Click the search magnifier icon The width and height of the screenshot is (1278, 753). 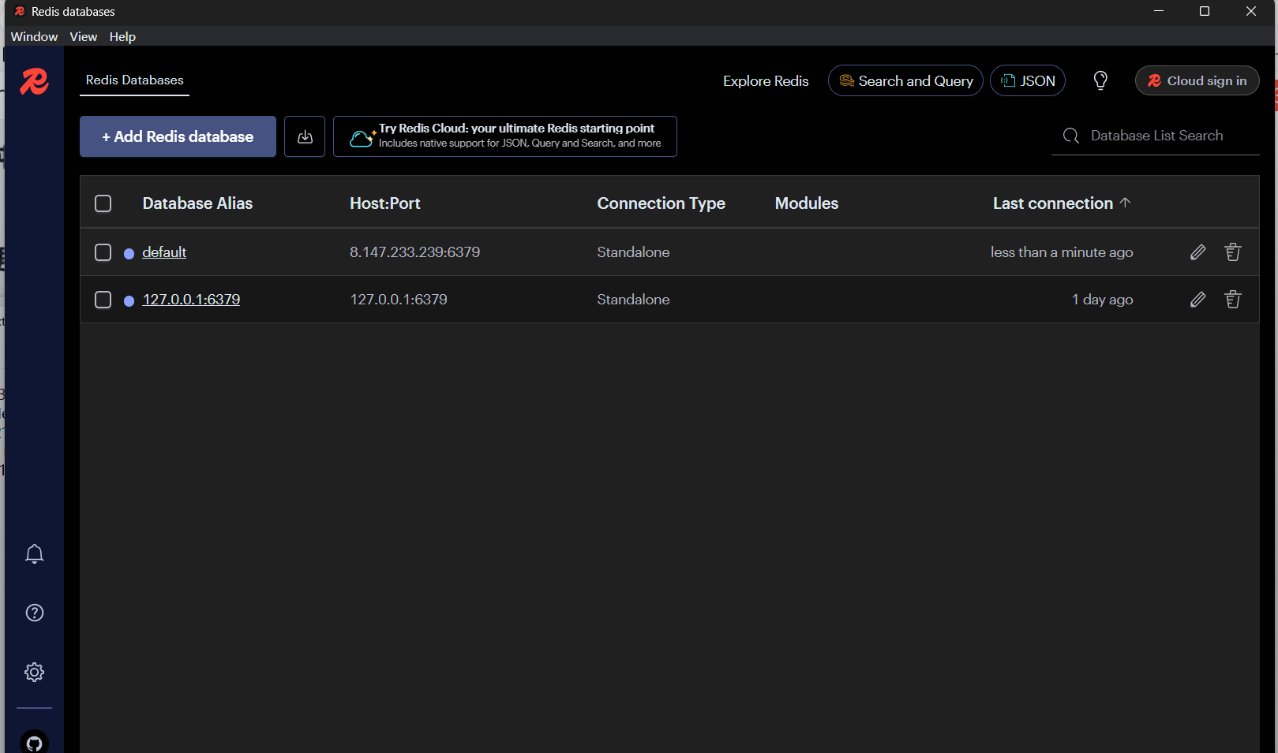[x=1070, y=136]
